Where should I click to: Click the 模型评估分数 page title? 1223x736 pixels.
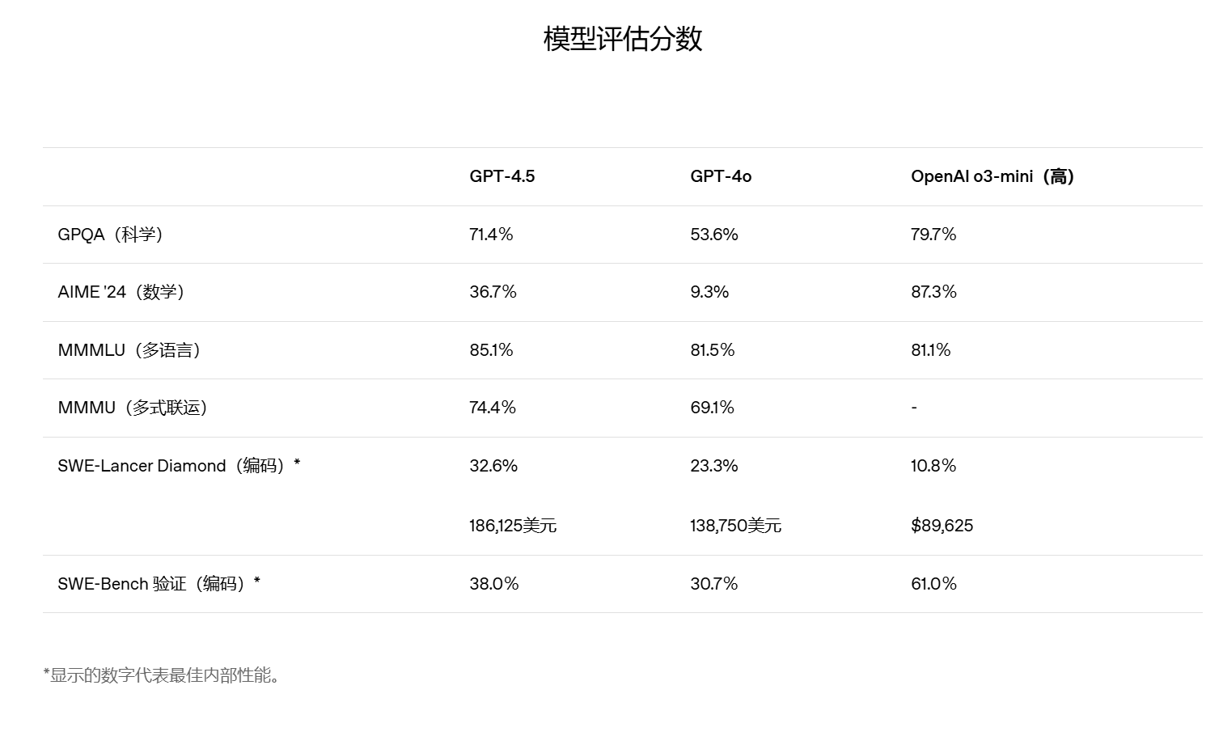(622, 39)
